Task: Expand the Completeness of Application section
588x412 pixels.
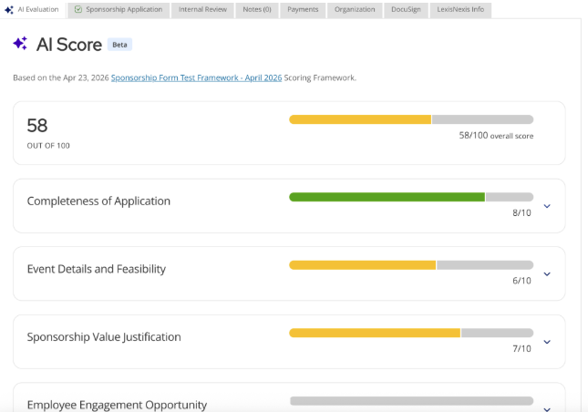Action: pos(547,206)
